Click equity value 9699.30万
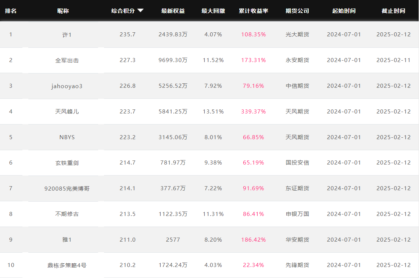This screenshot has height=278, width=419. tap(173, 60)
